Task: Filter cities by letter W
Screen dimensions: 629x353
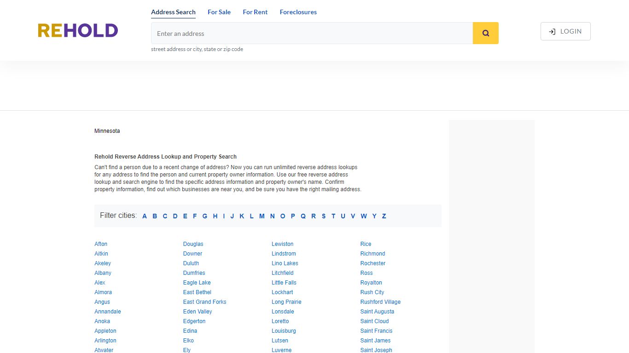Action: pos(364,216)
